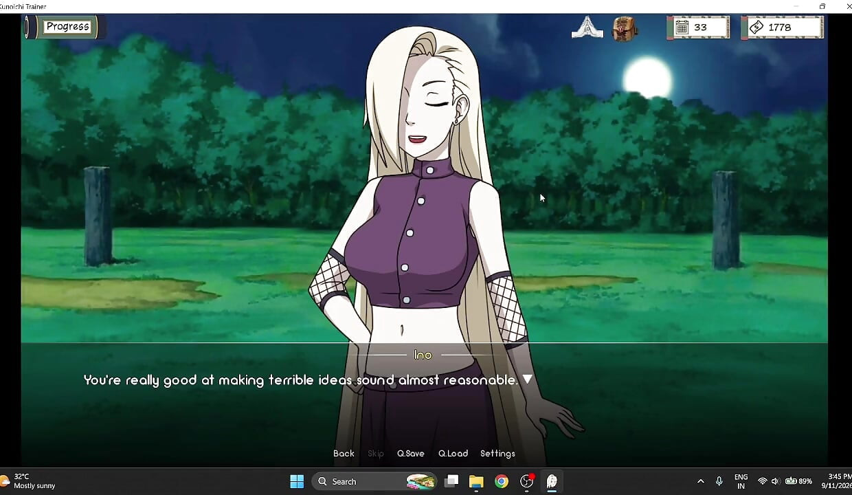Click the calendar day counter showing 33
This screenshot has height=495, width=852.
[699, 27]
